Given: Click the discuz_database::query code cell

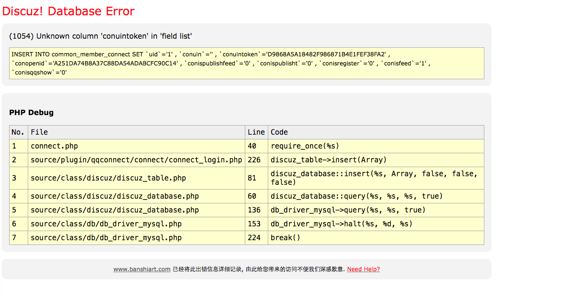Looking at the screenshot, I should coord(357,196).
